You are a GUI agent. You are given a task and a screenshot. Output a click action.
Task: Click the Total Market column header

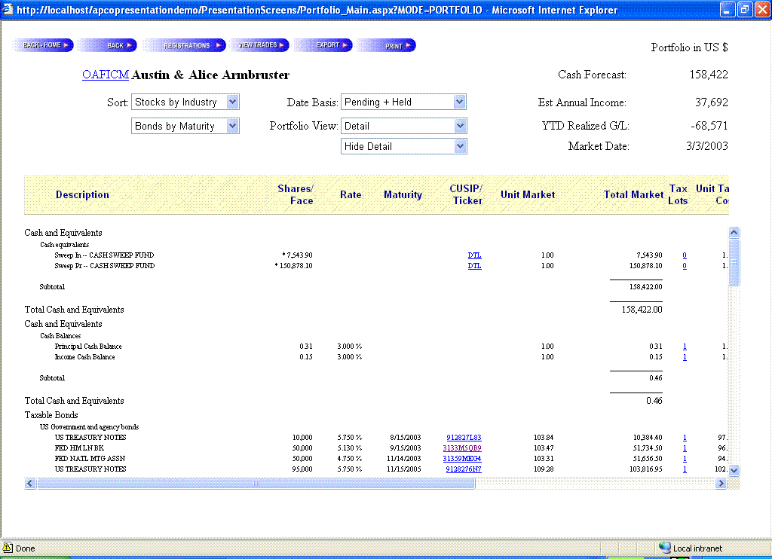pos(633,195)
